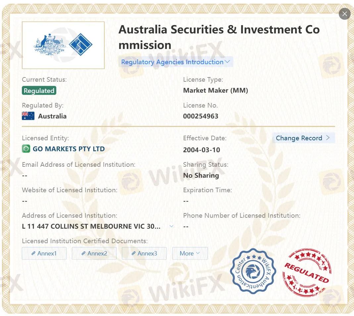The height and width of the screenshot is (316, 354).
Task: Click the blue diamond ASIC emblem
Action: pos(81,44)
